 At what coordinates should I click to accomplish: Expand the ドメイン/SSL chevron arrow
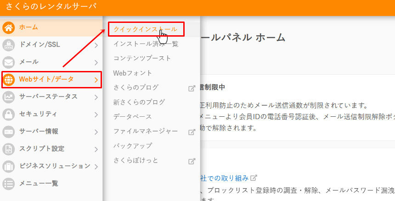tap(96, 45)
